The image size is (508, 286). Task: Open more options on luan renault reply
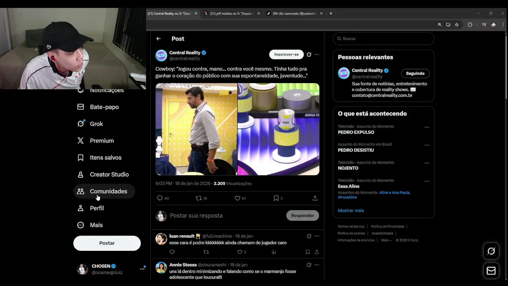point(317,236)
